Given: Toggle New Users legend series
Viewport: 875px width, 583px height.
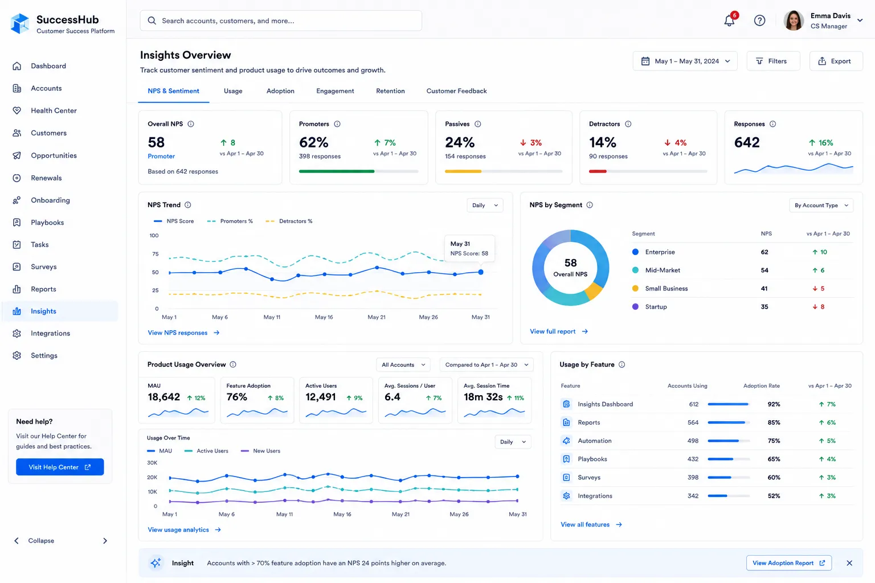Looking at the screenshot, I should 260,451.
